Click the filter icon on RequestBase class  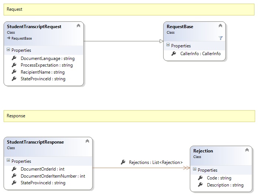pyautogui.click(x=220, y=38)
